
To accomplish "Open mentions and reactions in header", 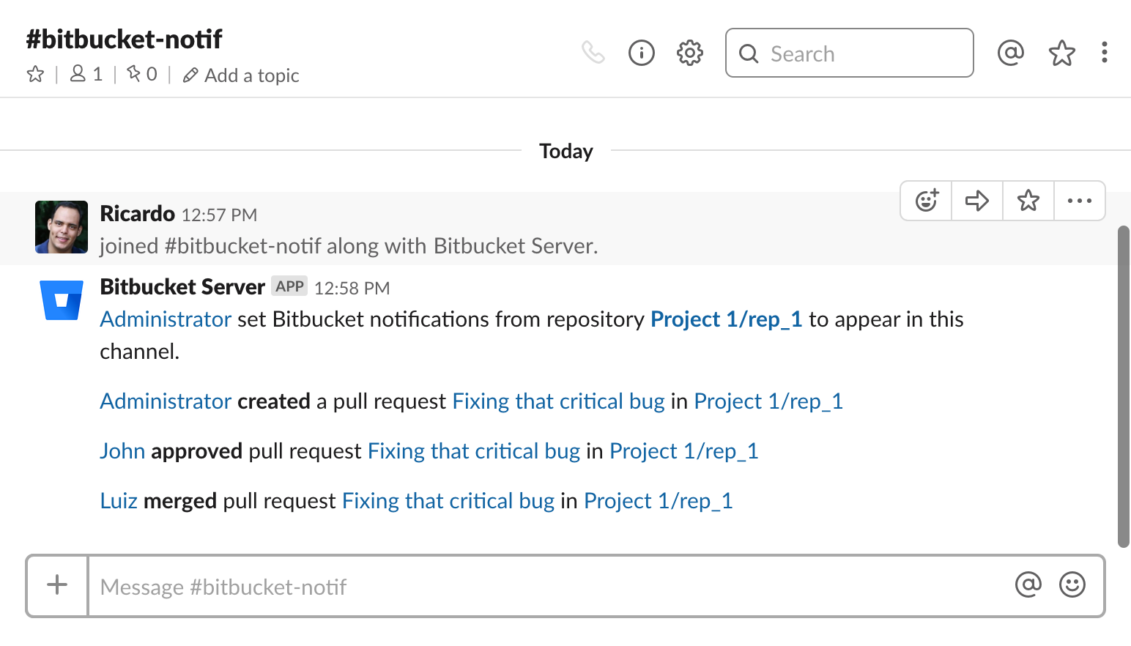I will point(1010,53).
